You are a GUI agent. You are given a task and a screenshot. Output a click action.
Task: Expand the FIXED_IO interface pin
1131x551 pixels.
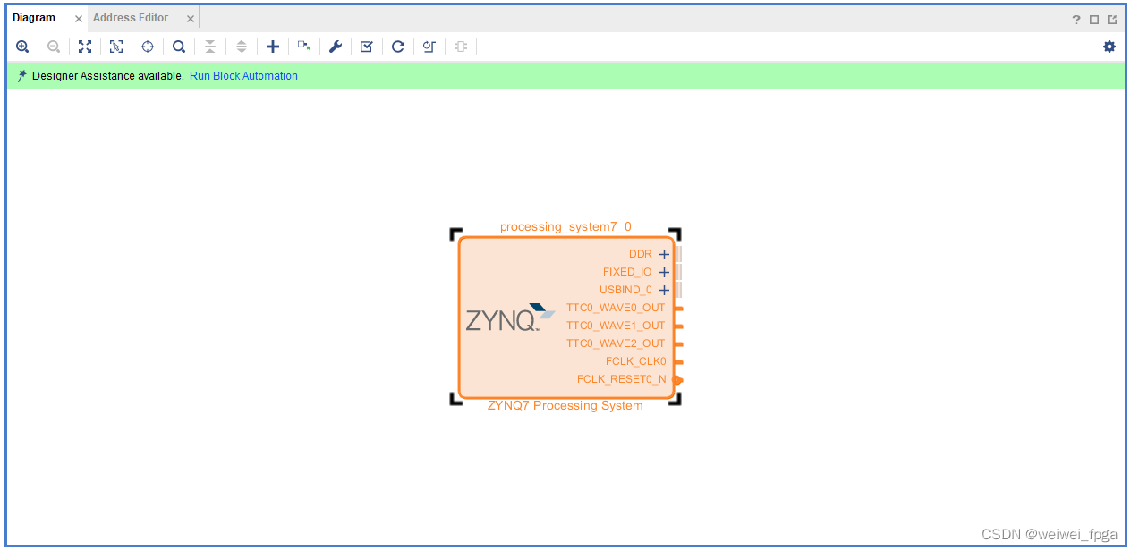(663, 272)
